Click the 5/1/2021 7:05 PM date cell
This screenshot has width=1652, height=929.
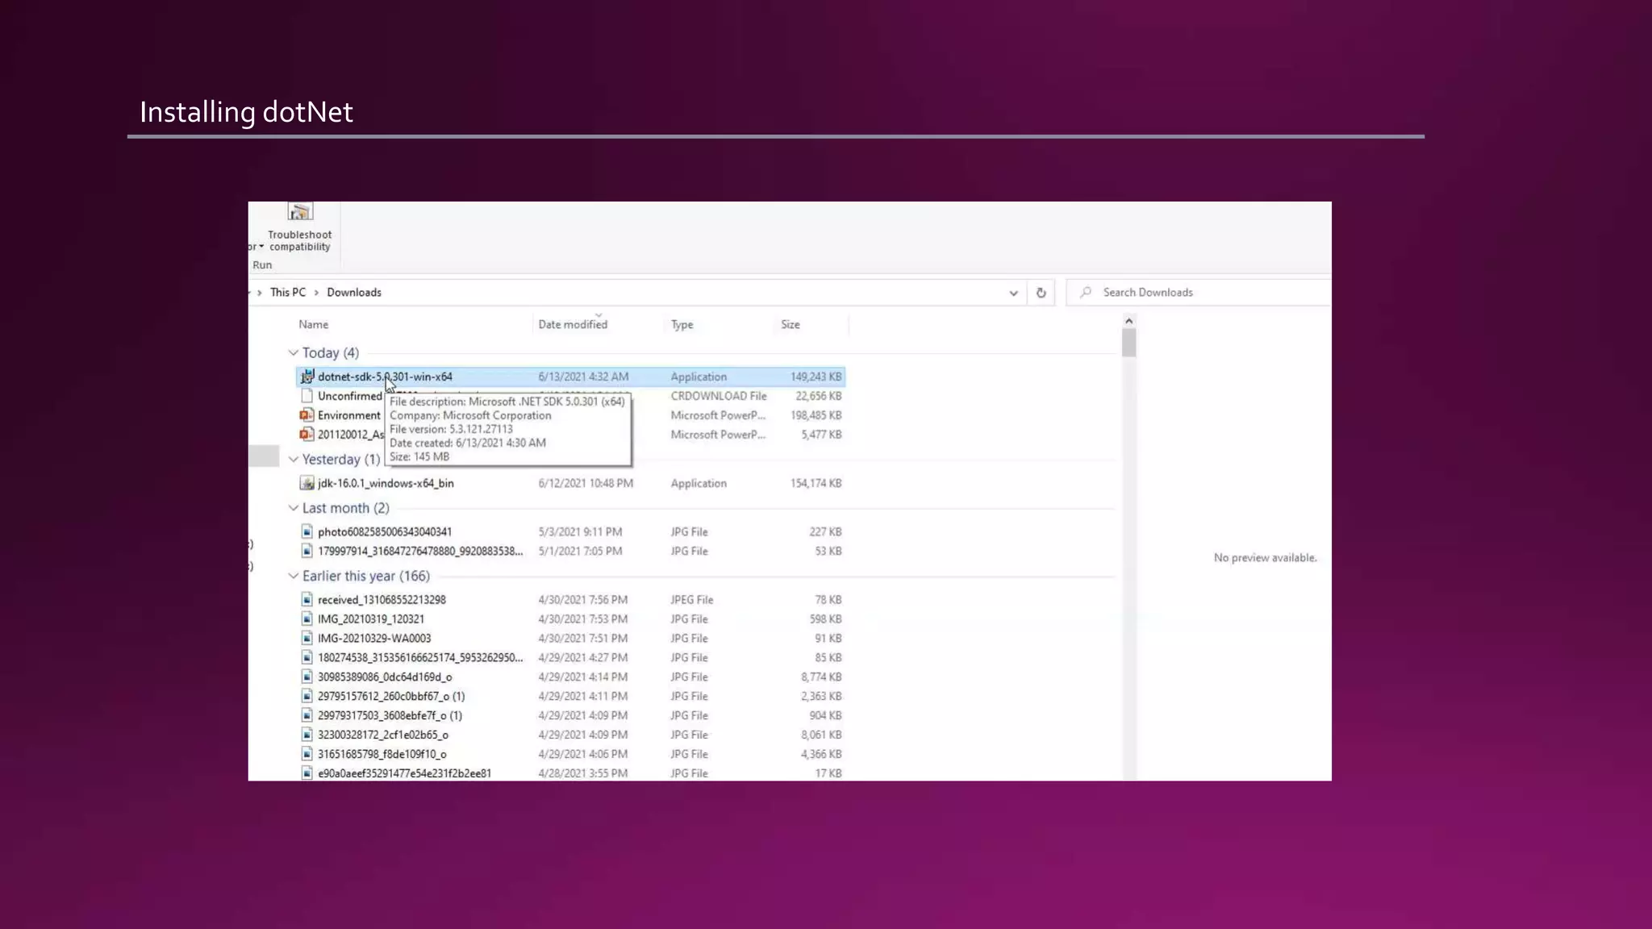pos(580,551)
